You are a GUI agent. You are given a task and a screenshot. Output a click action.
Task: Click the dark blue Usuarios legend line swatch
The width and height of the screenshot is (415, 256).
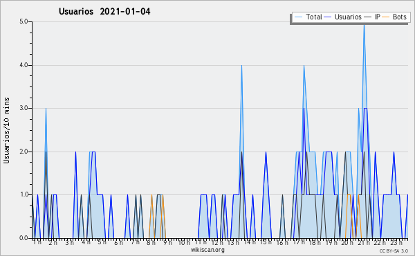click(328, 17)
